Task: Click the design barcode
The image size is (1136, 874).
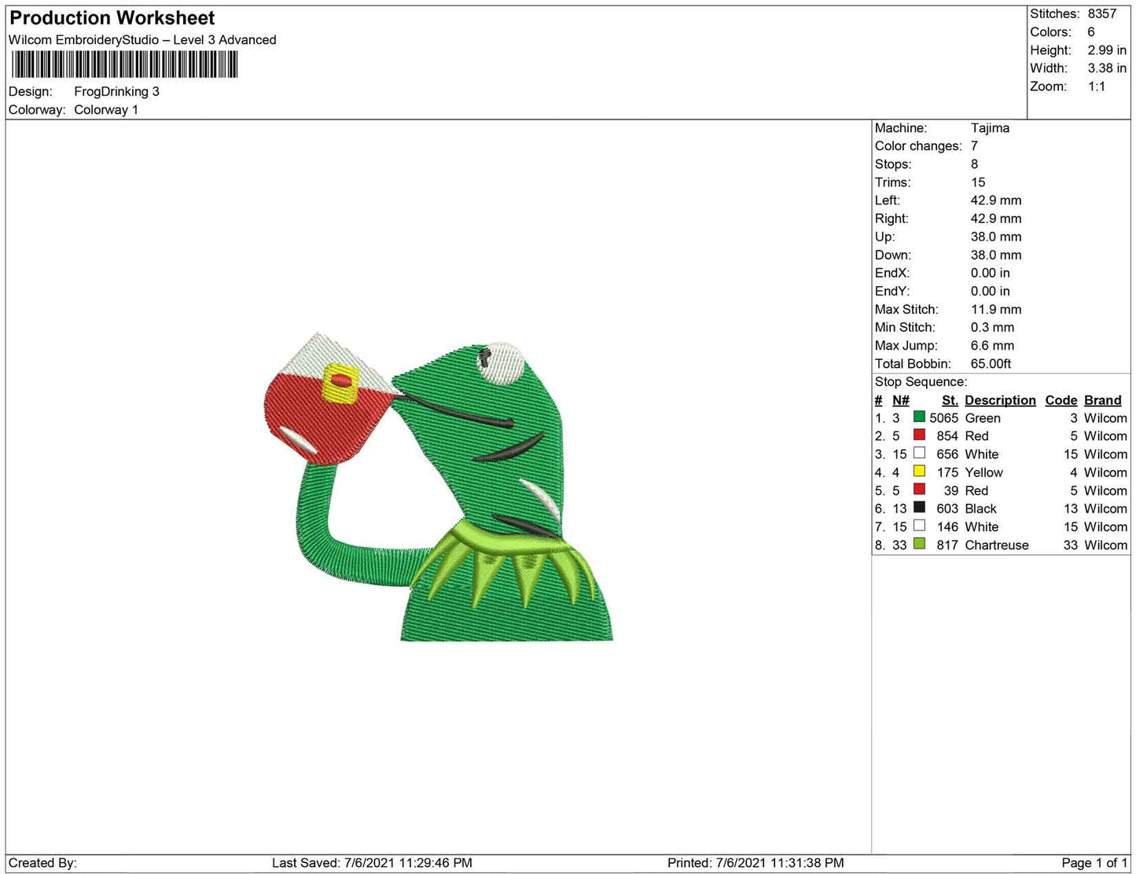Action: pos(126,64)
